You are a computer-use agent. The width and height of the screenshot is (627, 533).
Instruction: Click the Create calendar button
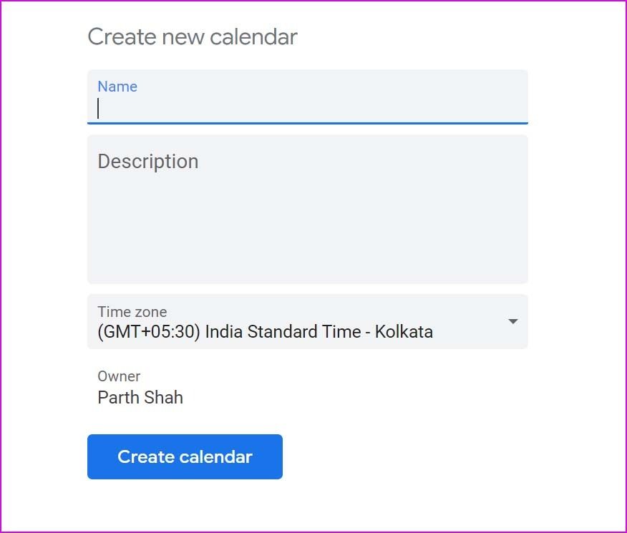point(185,456)
